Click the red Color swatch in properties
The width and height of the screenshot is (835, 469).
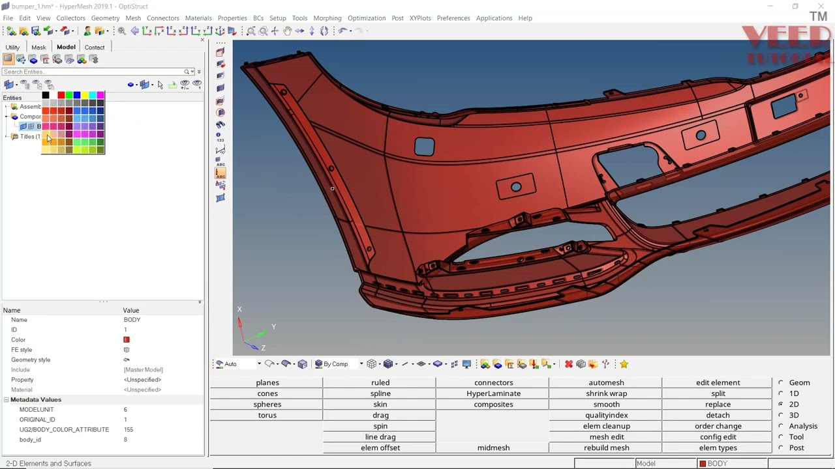click(127, 340)
